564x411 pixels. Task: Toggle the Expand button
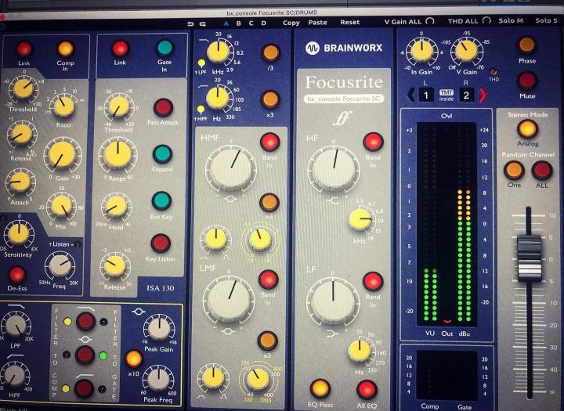(x=162, y=154)
